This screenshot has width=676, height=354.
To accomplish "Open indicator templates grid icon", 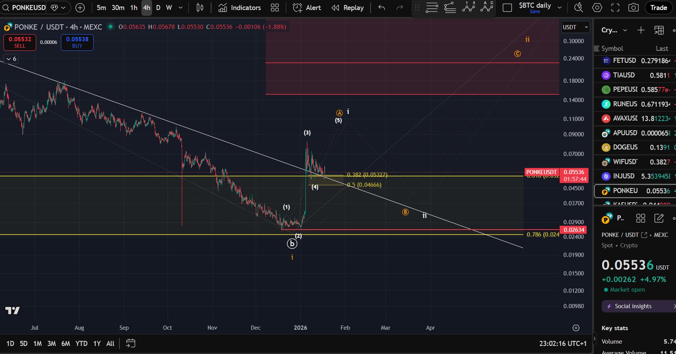I will [275, 8].
